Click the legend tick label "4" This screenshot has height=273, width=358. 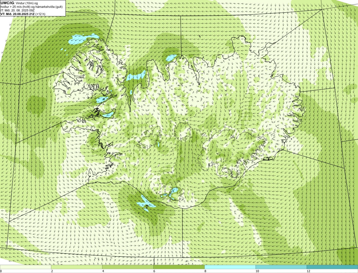(103, 271)
